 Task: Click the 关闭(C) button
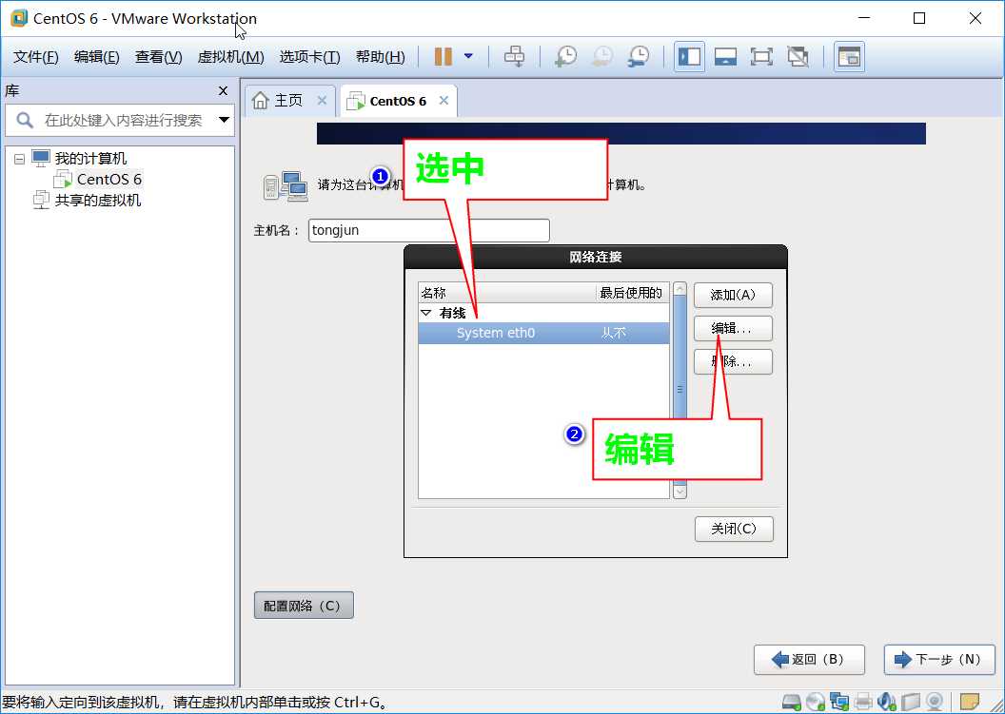734,529
